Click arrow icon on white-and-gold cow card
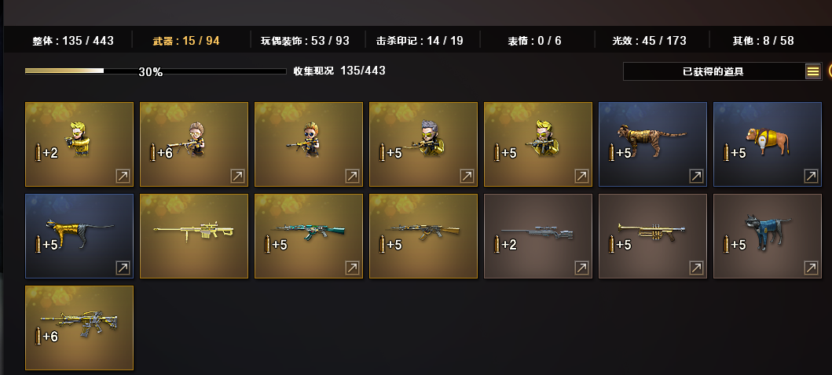The image size is (832, 375). (x=810, y=177)
